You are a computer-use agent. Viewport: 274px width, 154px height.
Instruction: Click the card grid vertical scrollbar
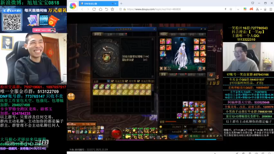click(152, 98)
